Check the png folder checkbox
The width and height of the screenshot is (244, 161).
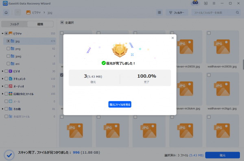[8, 49]
